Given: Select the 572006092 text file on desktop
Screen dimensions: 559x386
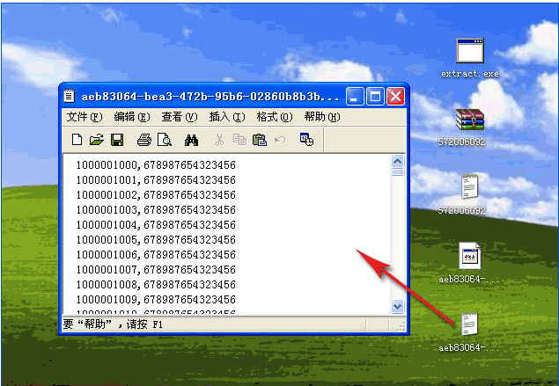Looking at the screenshot, I should click(469, 187).
